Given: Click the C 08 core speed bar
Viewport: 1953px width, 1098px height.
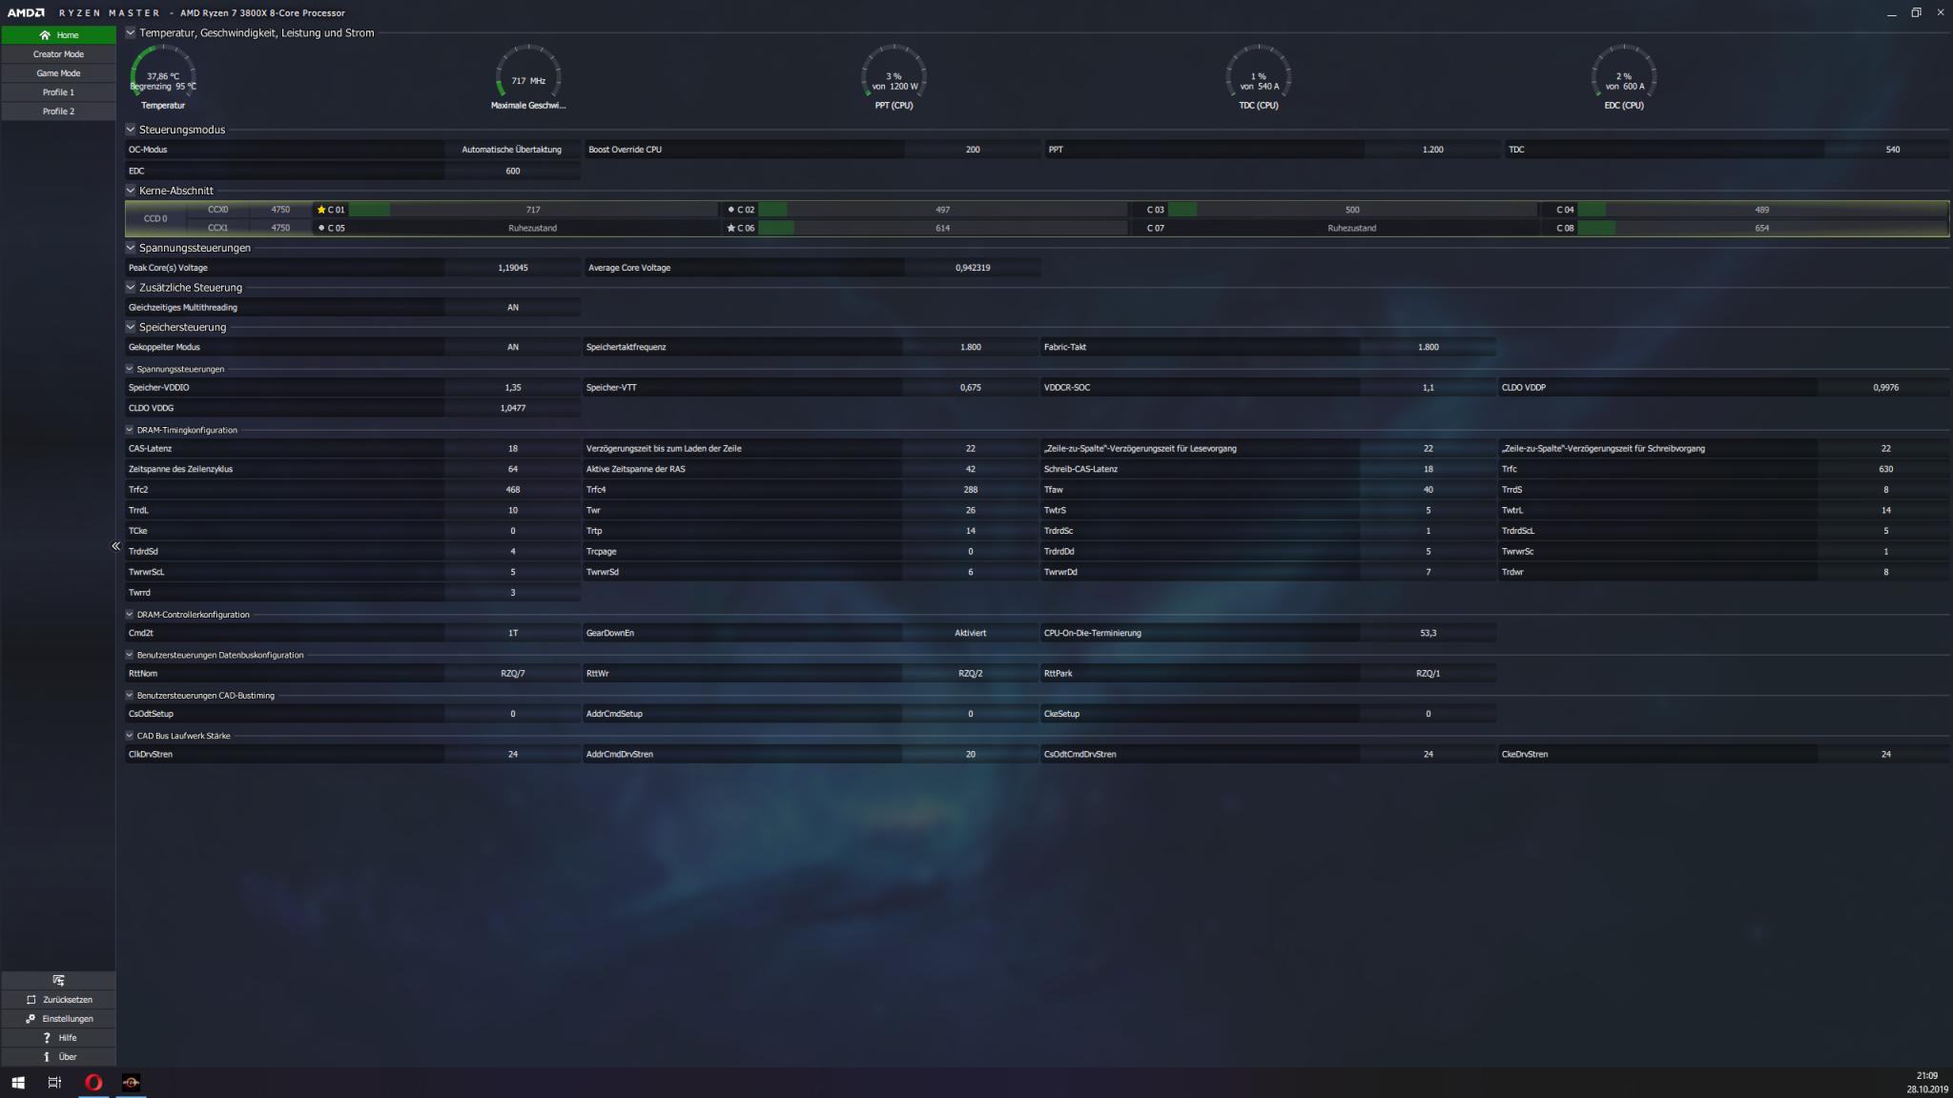Looking at the screenshot, I should (1761, 229).
